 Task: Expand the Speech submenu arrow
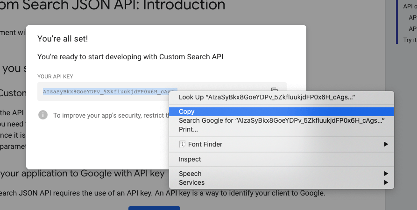point(386,174)
